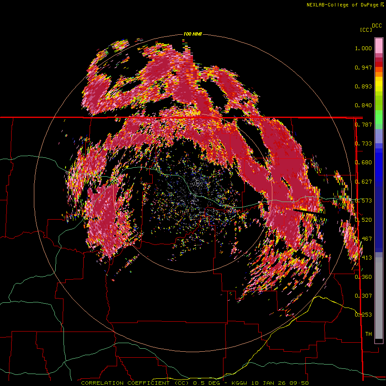This screenshot has width=386, height=386.
Task: Select the 0.573 legend value
Action: (363, 201)
